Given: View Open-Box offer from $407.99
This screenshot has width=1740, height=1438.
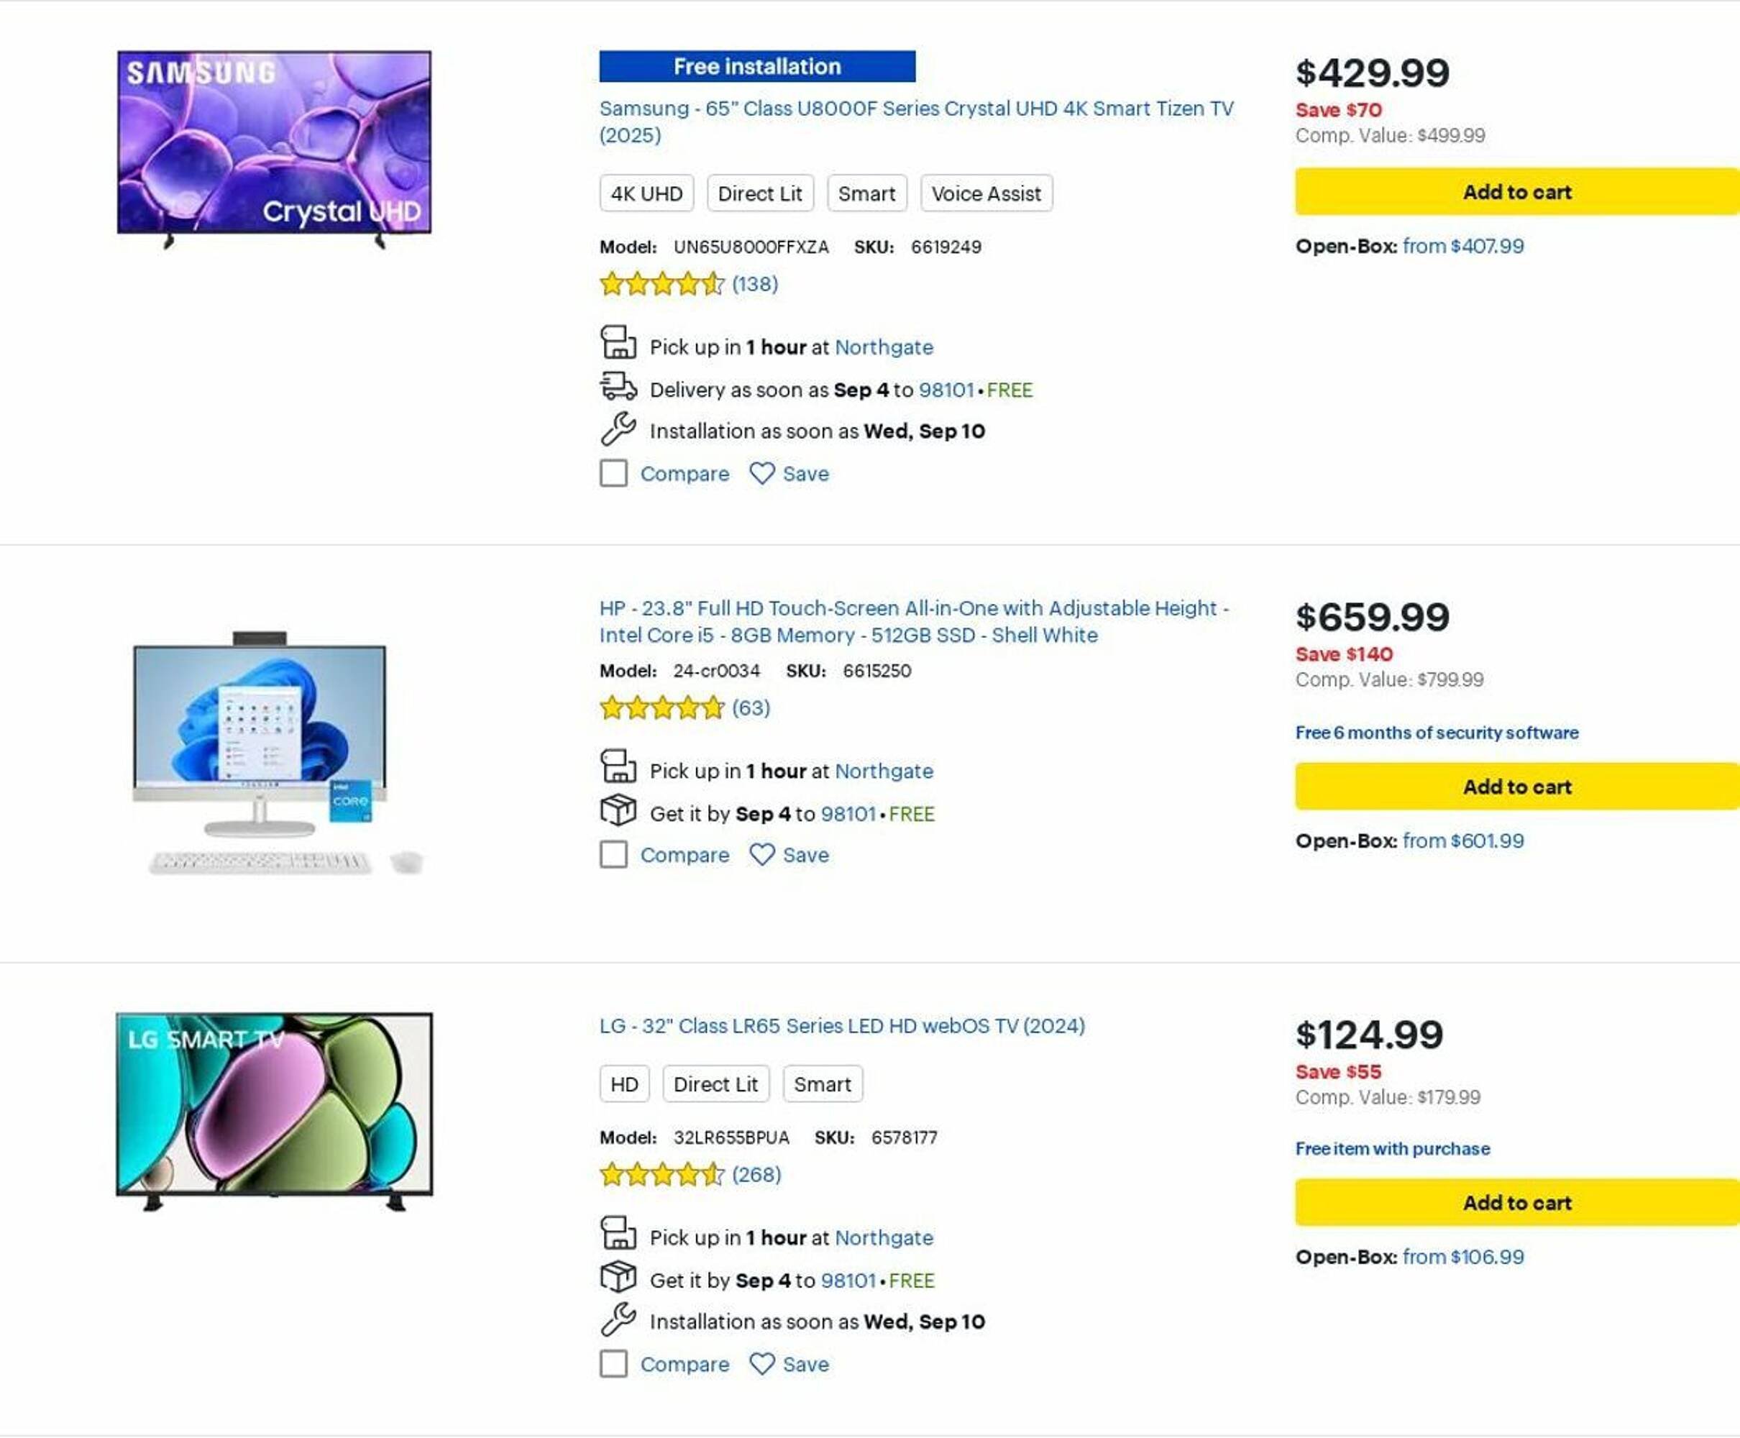Looking at the screenshot, I should tap(1462, 247).
